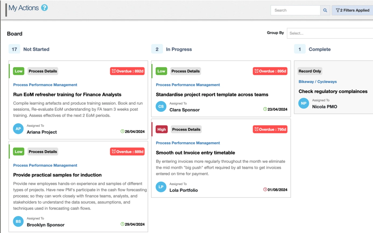The image size is (373, 233).
Task: Click the In Progress column header
Action: (179, 49)
